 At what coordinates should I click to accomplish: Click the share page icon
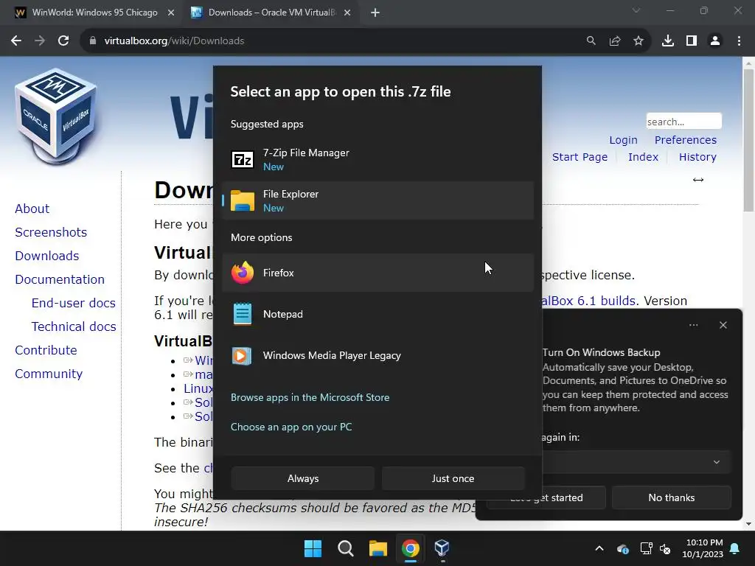click(615, 41)
